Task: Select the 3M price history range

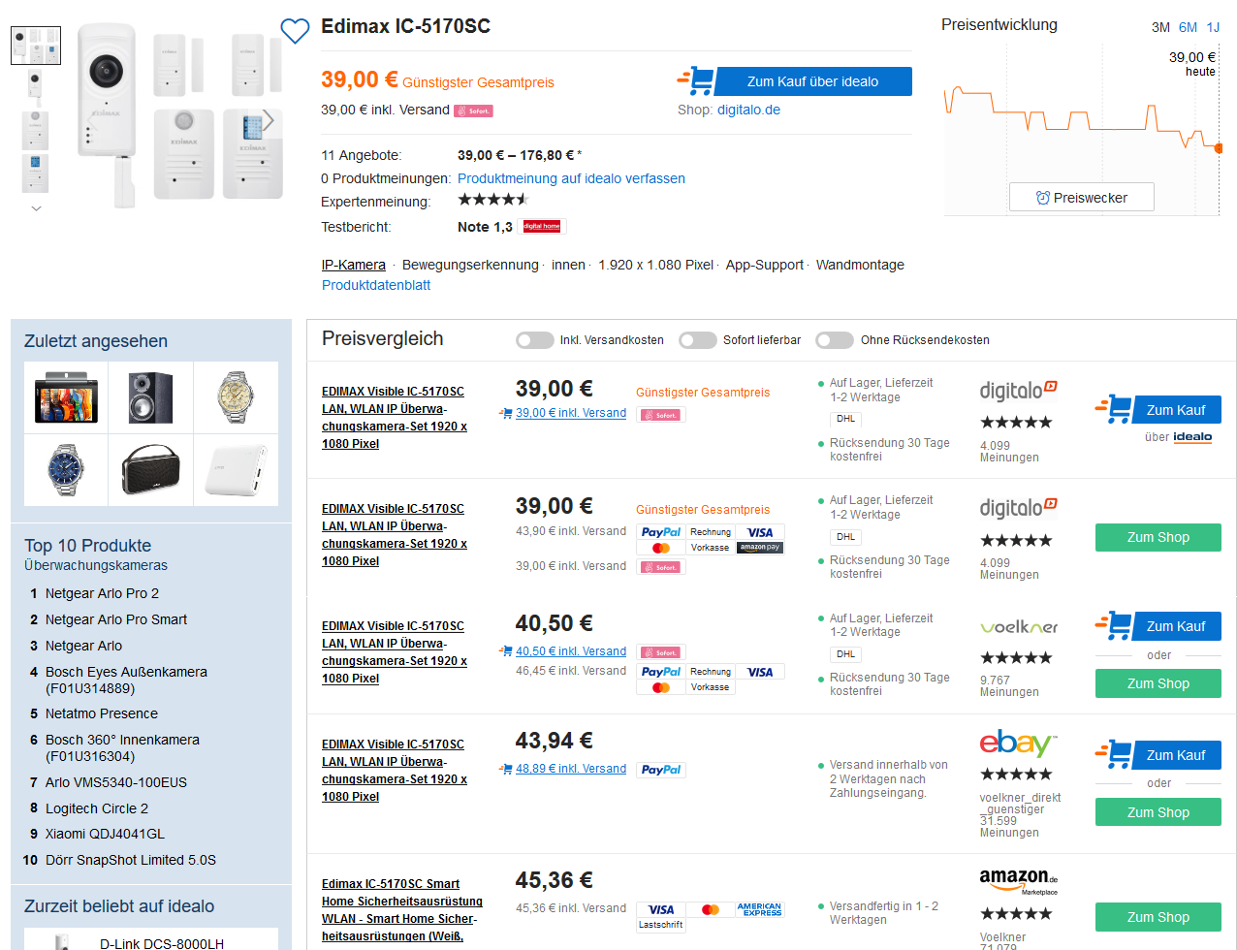Action: [1160, 28]
